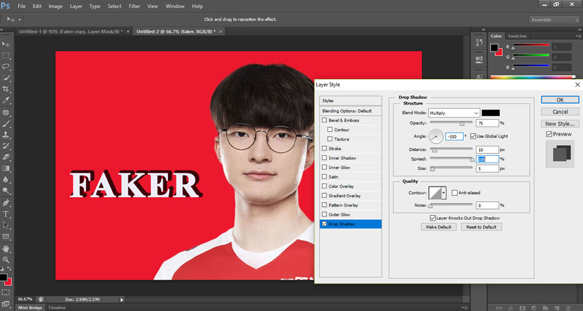This screenshot has width=583, height=311.
Task: Open the History panel icon
Action: pos(479,43)
